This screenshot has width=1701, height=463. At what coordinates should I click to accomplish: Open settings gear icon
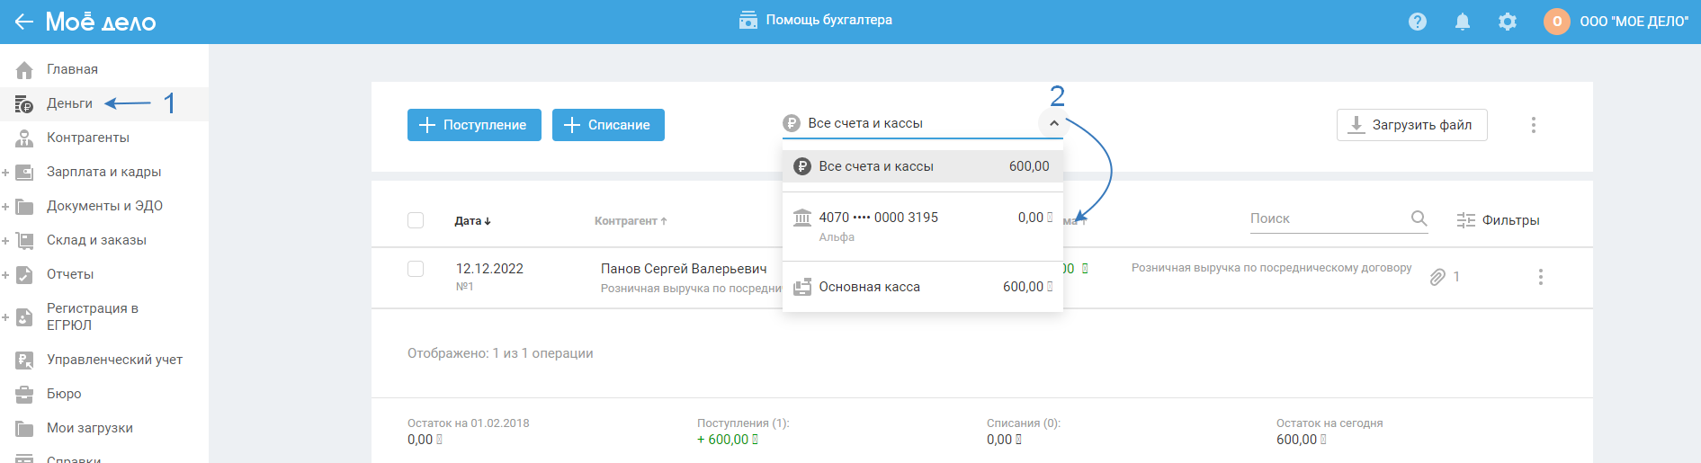pos(1508,22)
